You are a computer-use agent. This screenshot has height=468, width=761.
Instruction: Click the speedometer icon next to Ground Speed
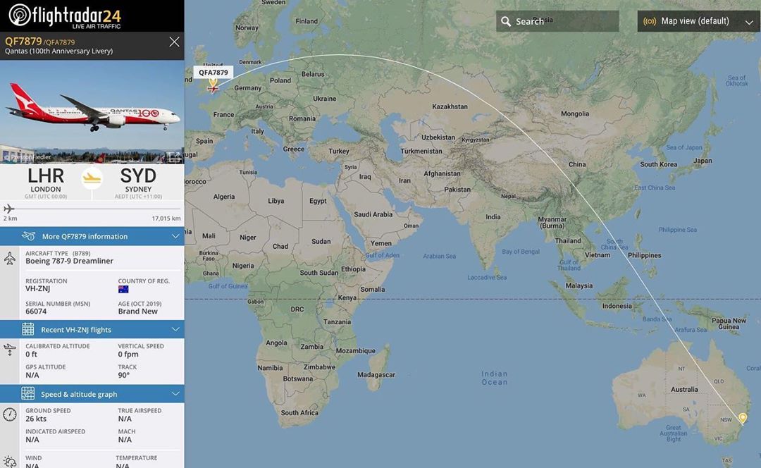[10, 414]
